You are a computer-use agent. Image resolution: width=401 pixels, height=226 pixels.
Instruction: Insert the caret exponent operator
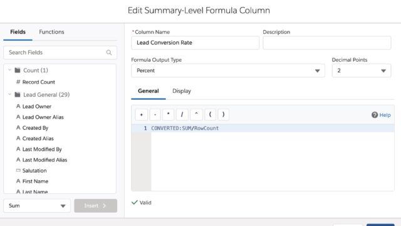point(196,114)
